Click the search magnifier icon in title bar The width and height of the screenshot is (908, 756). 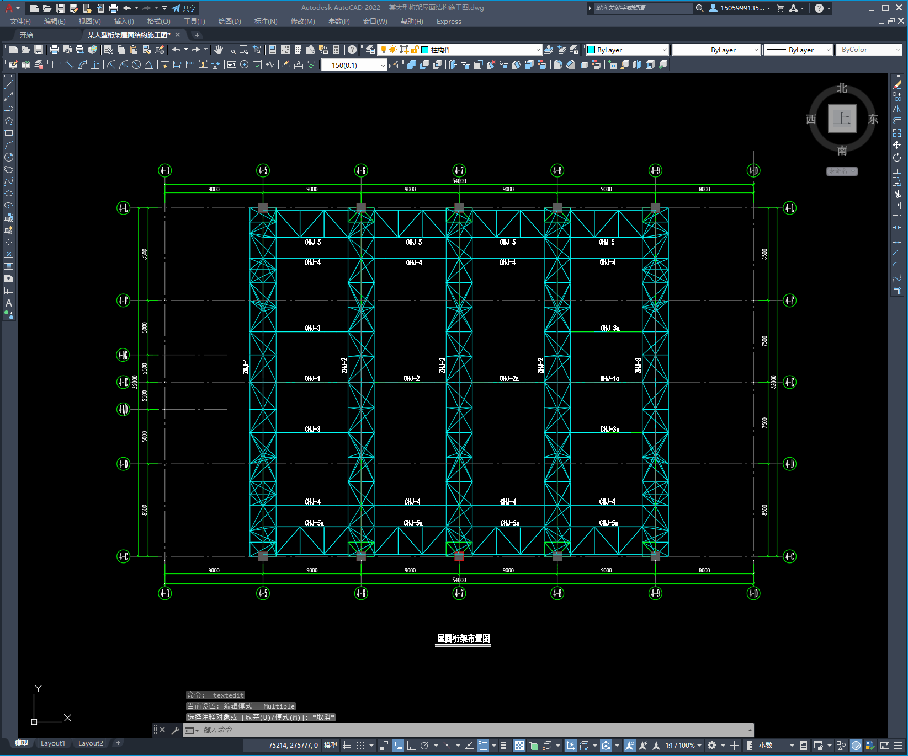click(699, 8)
